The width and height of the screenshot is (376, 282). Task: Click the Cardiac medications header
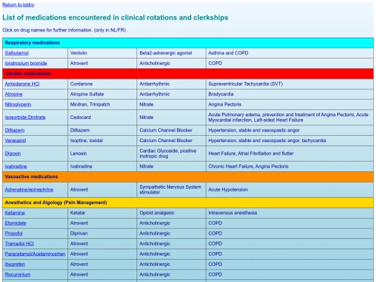coord(188,74)
